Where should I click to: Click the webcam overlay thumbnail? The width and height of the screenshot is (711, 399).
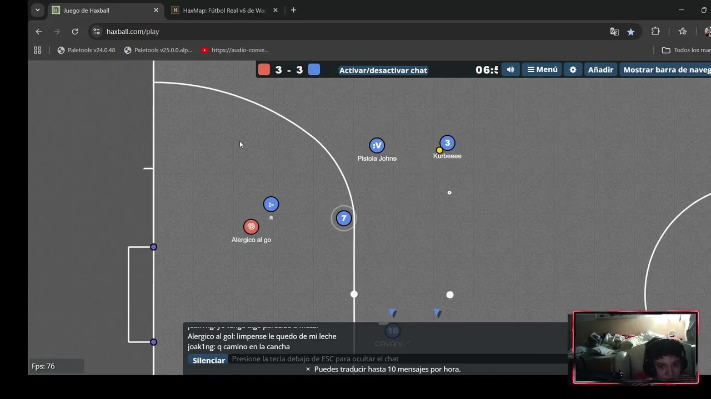click(x=635, y=347)
